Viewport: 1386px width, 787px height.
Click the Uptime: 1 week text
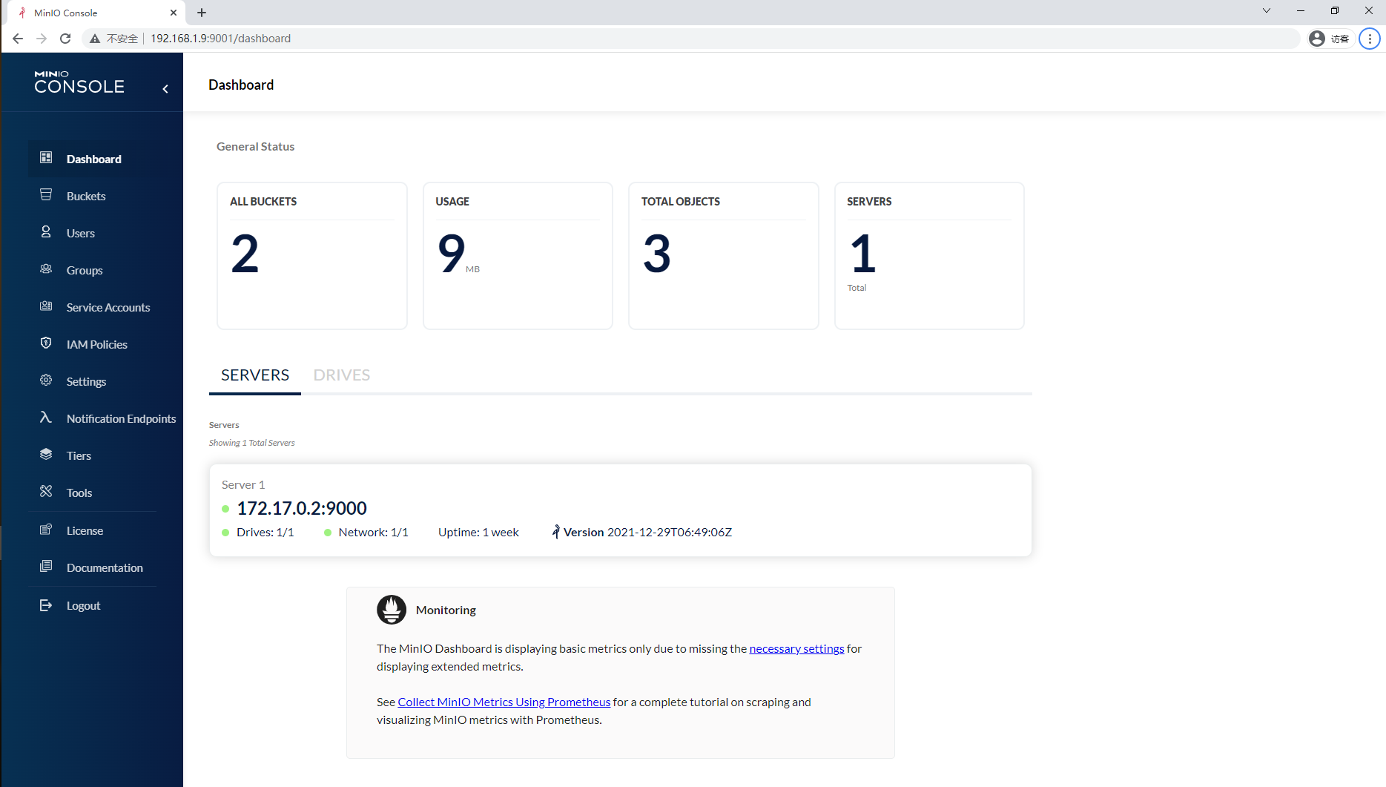478,532
